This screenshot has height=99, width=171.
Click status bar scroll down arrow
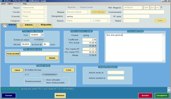tap(169, 91)
